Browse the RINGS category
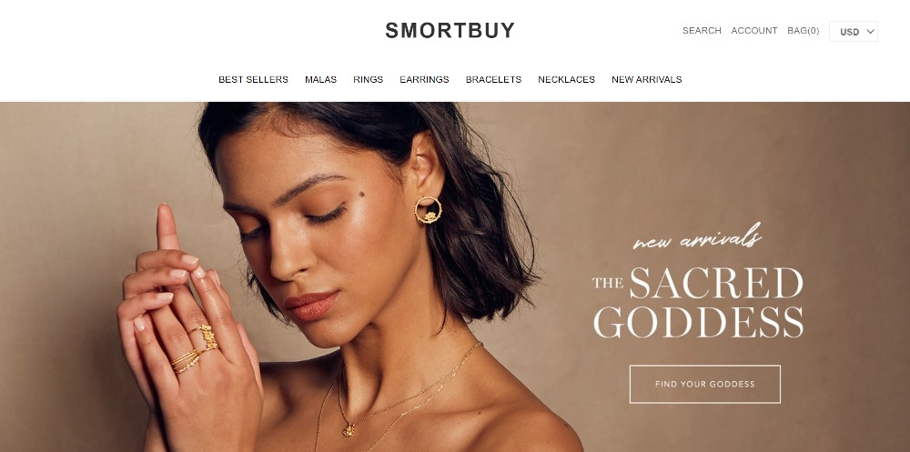The width and height of the screenshot is (910, 452). click(x=368, y=79)
